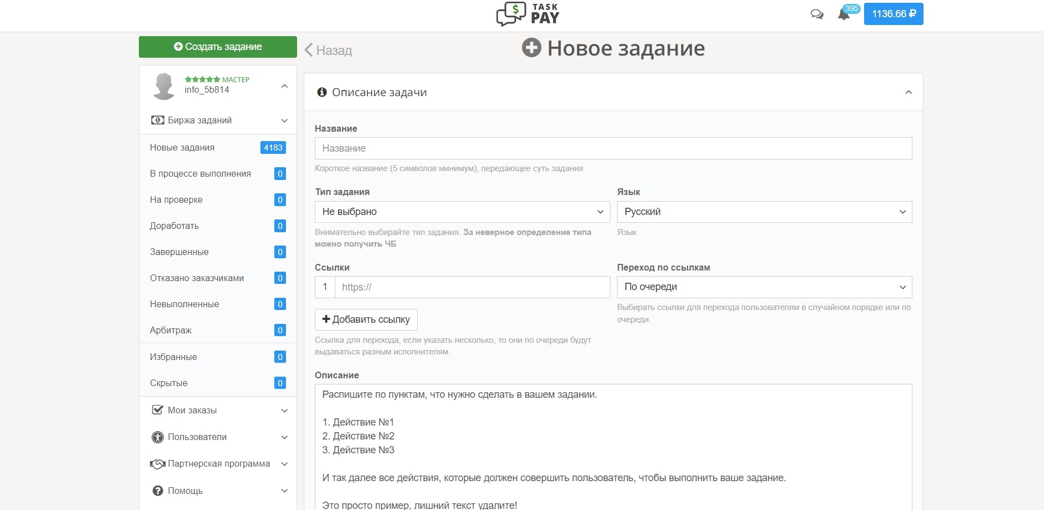Toggle the Биржа заданий section chevron
The height and width of the screenshot is (510, 1044).
coord(284,121)
